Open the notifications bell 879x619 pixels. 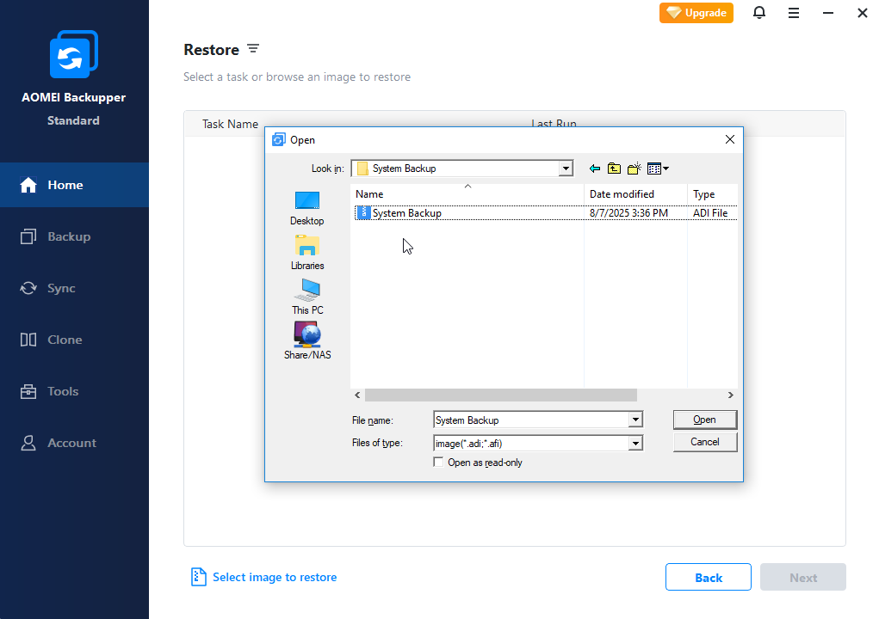click(759, 12)
